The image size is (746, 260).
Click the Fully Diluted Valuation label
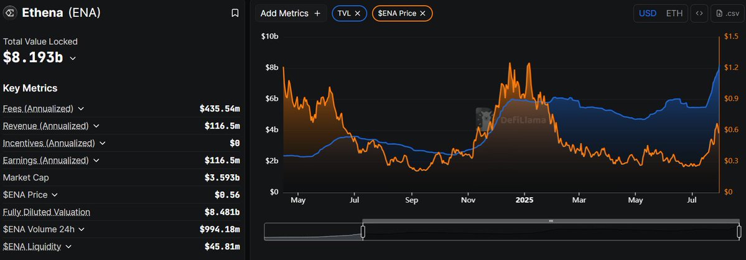click(x=47, y=212)
